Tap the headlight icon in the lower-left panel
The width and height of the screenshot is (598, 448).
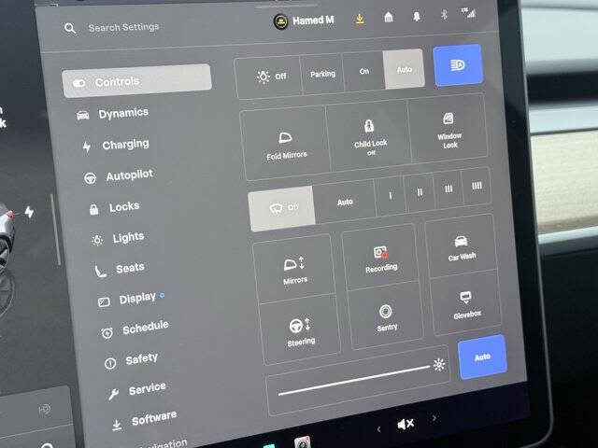point(45,410)
